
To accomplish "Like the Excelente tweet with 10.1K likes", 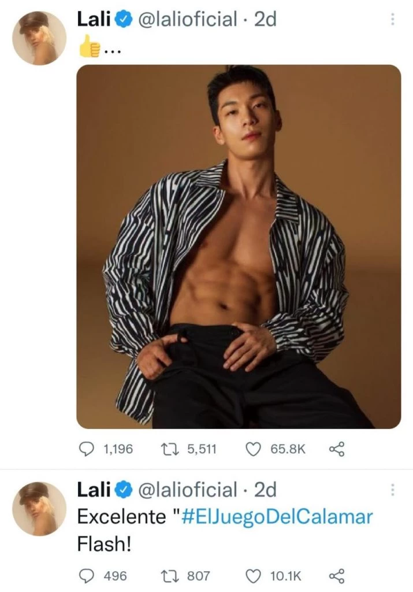I will point(255,576).
